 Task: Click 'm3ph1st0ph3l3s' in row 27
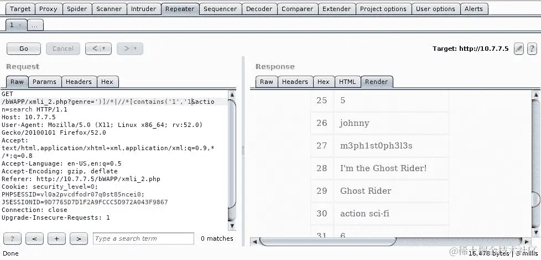(391, 146)
